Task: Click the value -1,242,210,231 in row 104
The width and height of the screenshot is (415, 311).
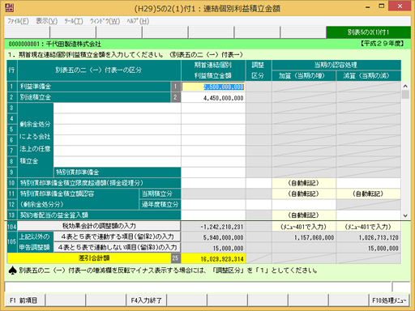Action: coord(222,227)
